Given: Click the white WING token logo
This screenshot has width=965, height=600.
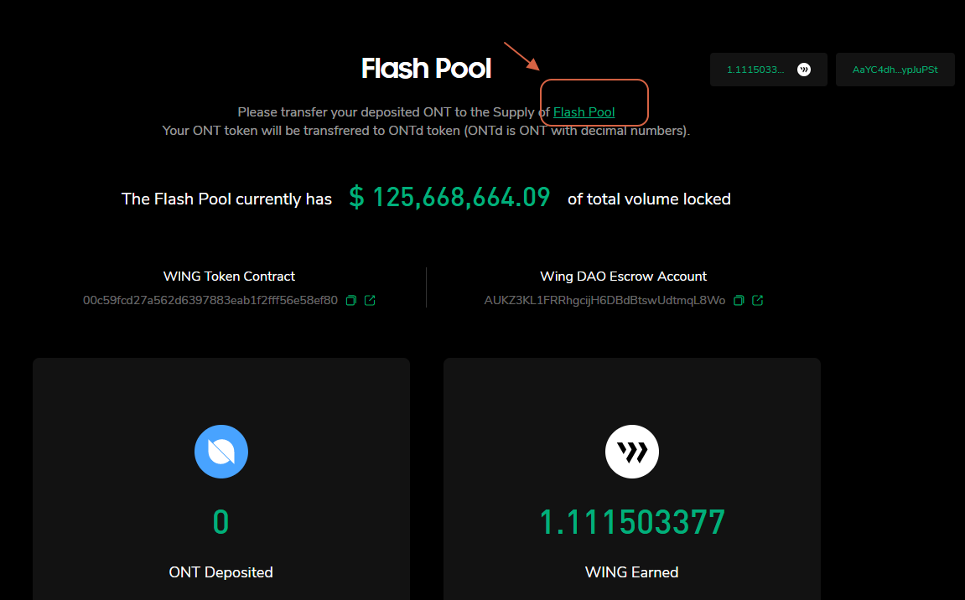Looking at the screenshot, I should [632, 452].
